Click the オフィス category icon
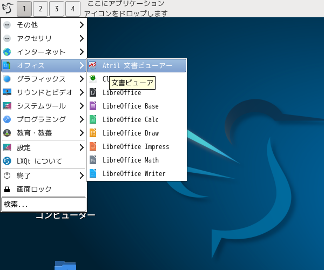 pyautogui.click(x=7, y=65)
